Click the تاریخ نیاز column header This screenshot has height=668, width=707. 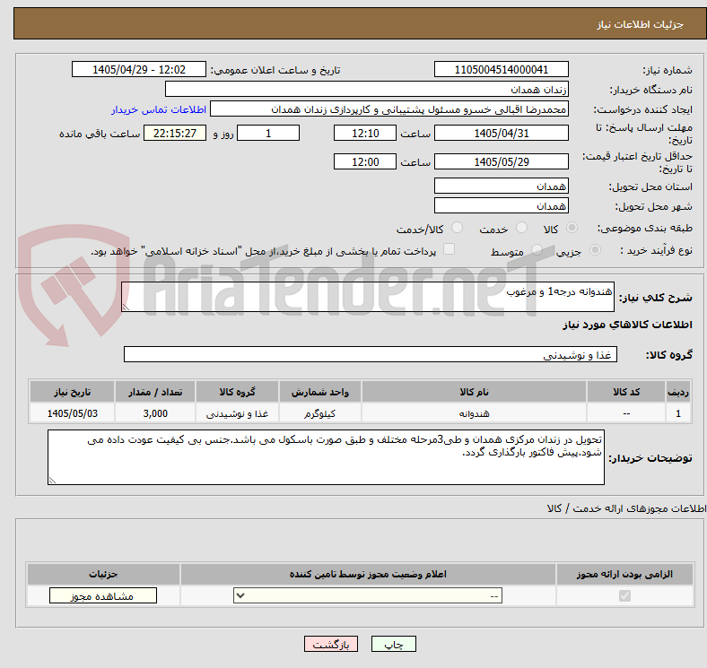(72, 392)
